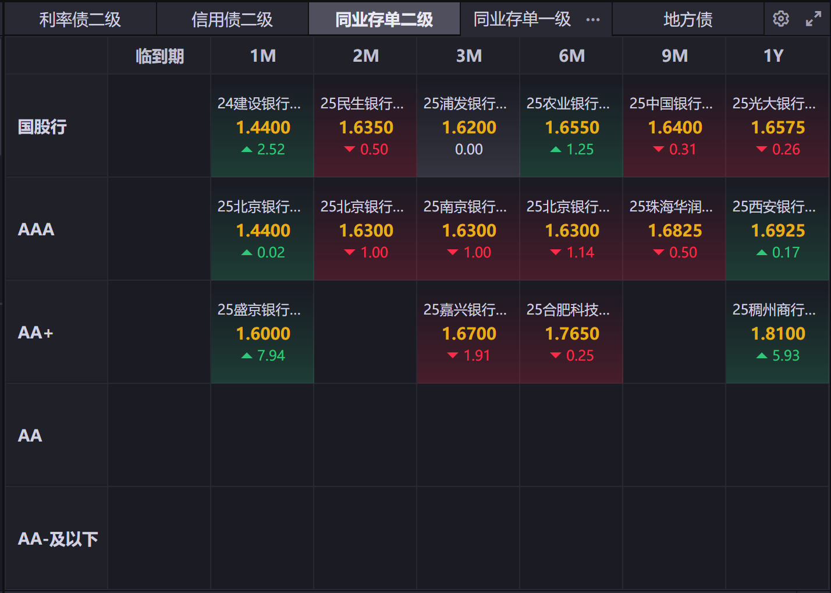The image size is (831, 593).
Task: Switch to the 信用债二级 tab
Action: 232,20
